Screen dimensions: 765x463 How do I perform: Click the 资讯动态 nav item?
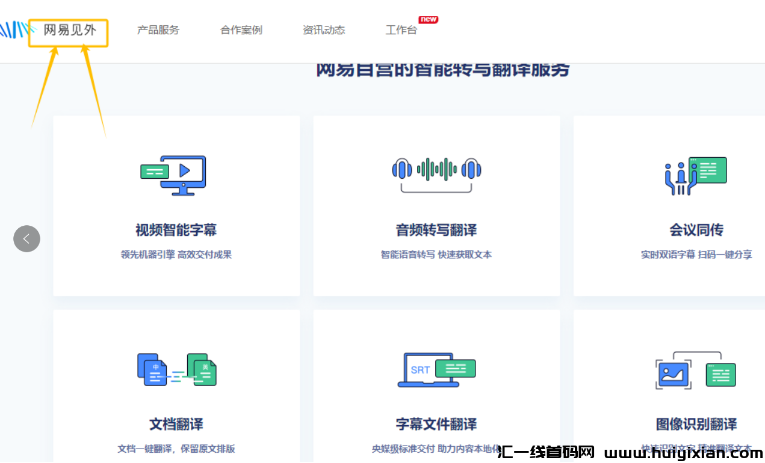tap(324, 30)
